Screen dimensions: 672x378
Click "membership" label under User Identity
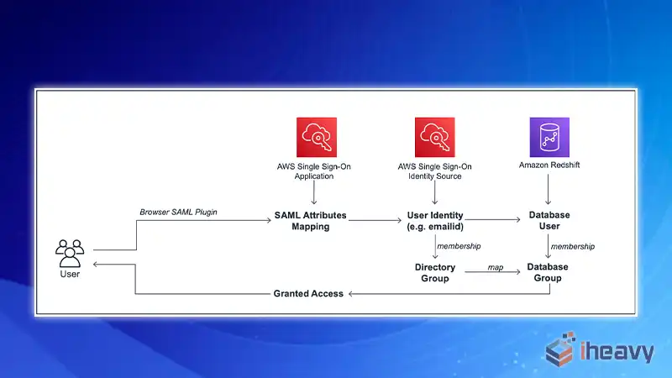tap(459, 246)
